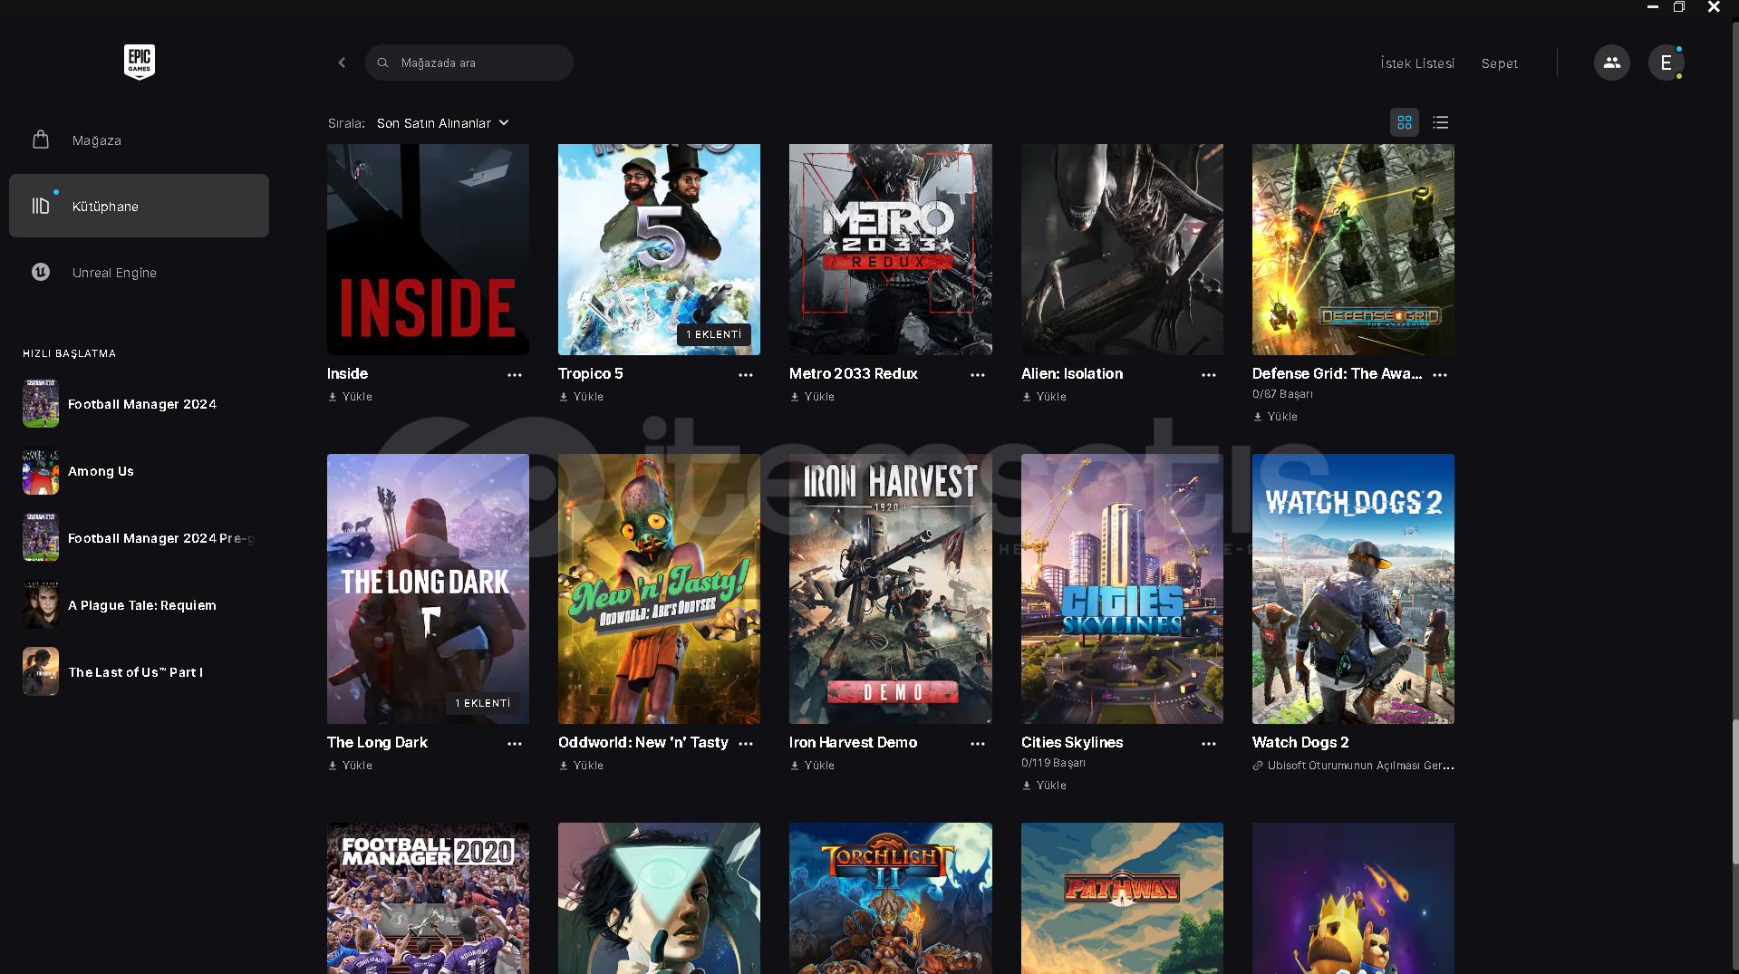The width and height of the screenshot is (1739, 974).
Task: Click Yükle under Cities Skylines
Action: pyautogui.click(x=1044, y=786)
